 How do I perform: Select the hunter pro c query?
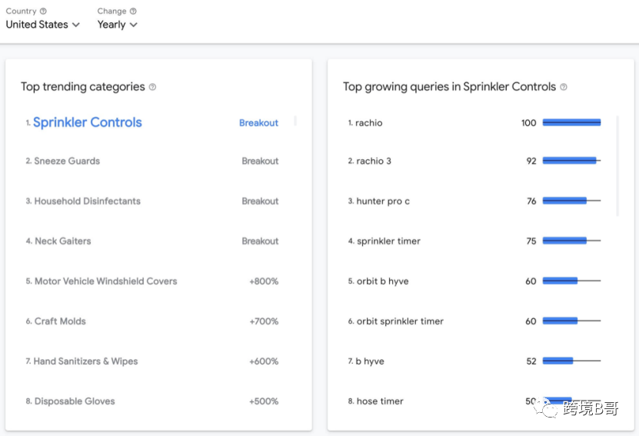click(383, 201)
